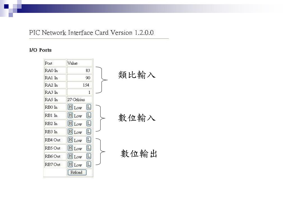
Task: Click the Low status in RB7 Out row
Action: click(x=78, y=165)
